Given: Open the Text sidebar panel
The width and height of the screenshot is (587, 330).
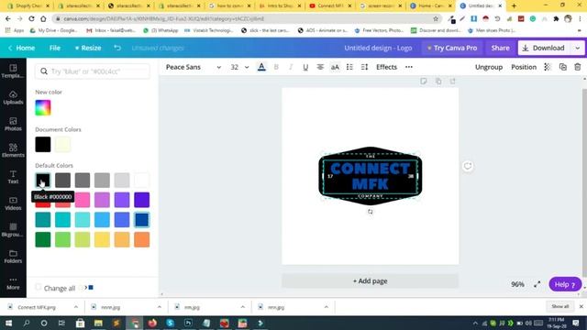Looking at the screenshot, I should coord(13,177).
